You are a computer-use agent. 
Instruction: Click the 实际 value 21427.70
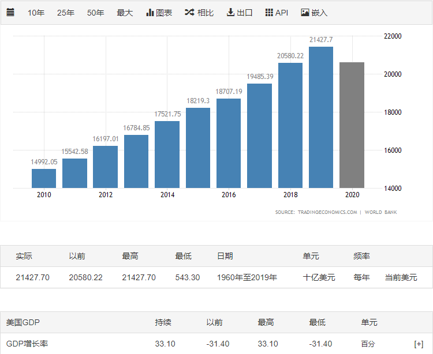(32, 277)
